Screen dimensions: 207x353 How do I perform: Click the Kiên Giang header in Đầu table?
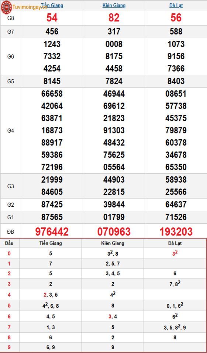click(x=113, y=243)
